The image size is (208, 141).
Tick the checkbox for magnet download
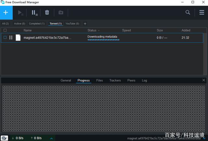[5, 38]
